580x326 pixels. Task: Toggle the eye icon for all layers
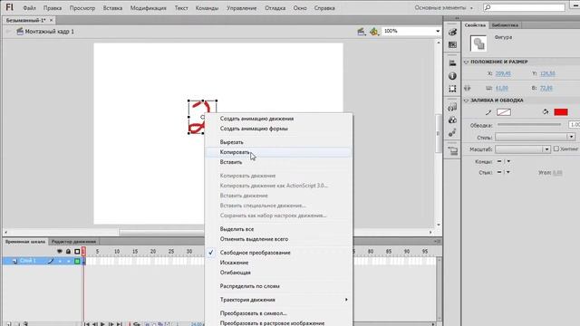coord(60,252)
